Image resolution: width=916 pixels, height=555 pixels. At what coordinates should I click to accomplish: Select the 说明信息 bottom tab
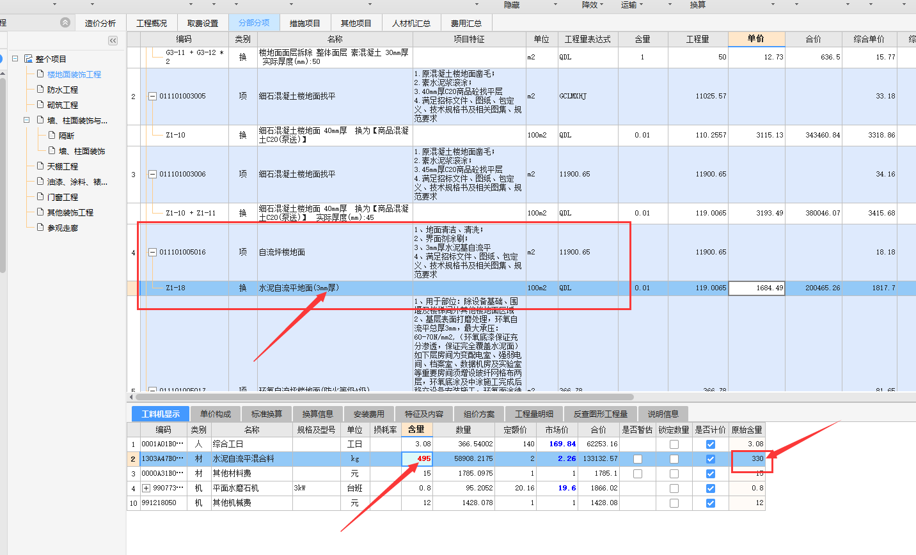[x=663, y=414]
